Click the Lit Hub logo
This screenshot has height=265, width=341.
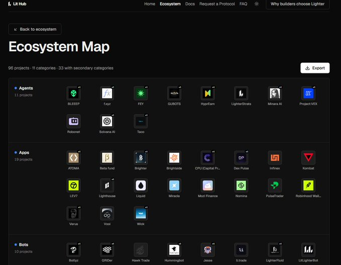17,4
